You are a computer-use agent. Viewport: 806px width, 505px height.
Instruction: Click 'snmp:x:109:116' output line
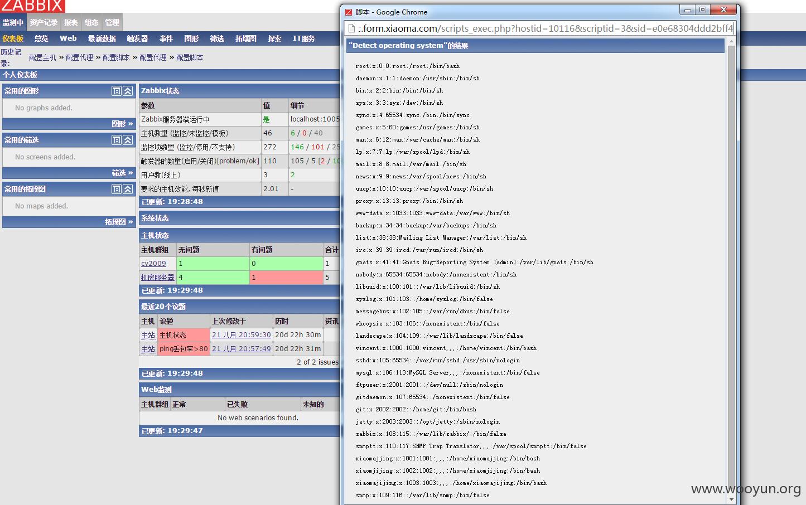(423, 495)
